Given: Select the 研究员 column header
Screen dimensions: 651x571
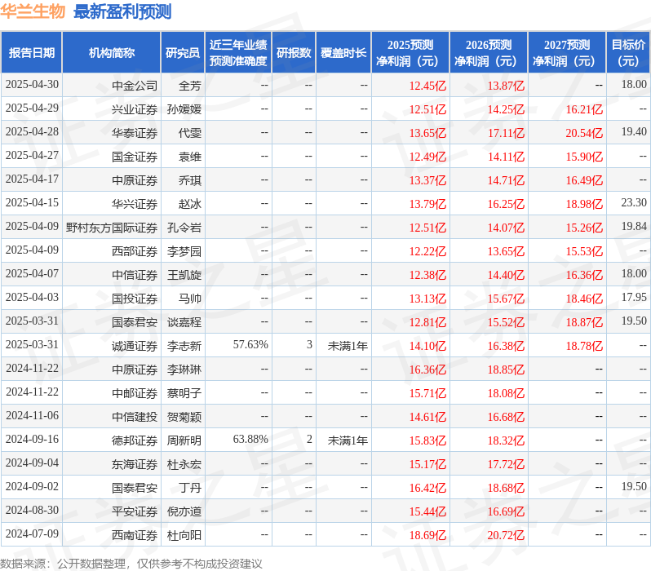Looking at the screenshot, I should coord(183,52).
